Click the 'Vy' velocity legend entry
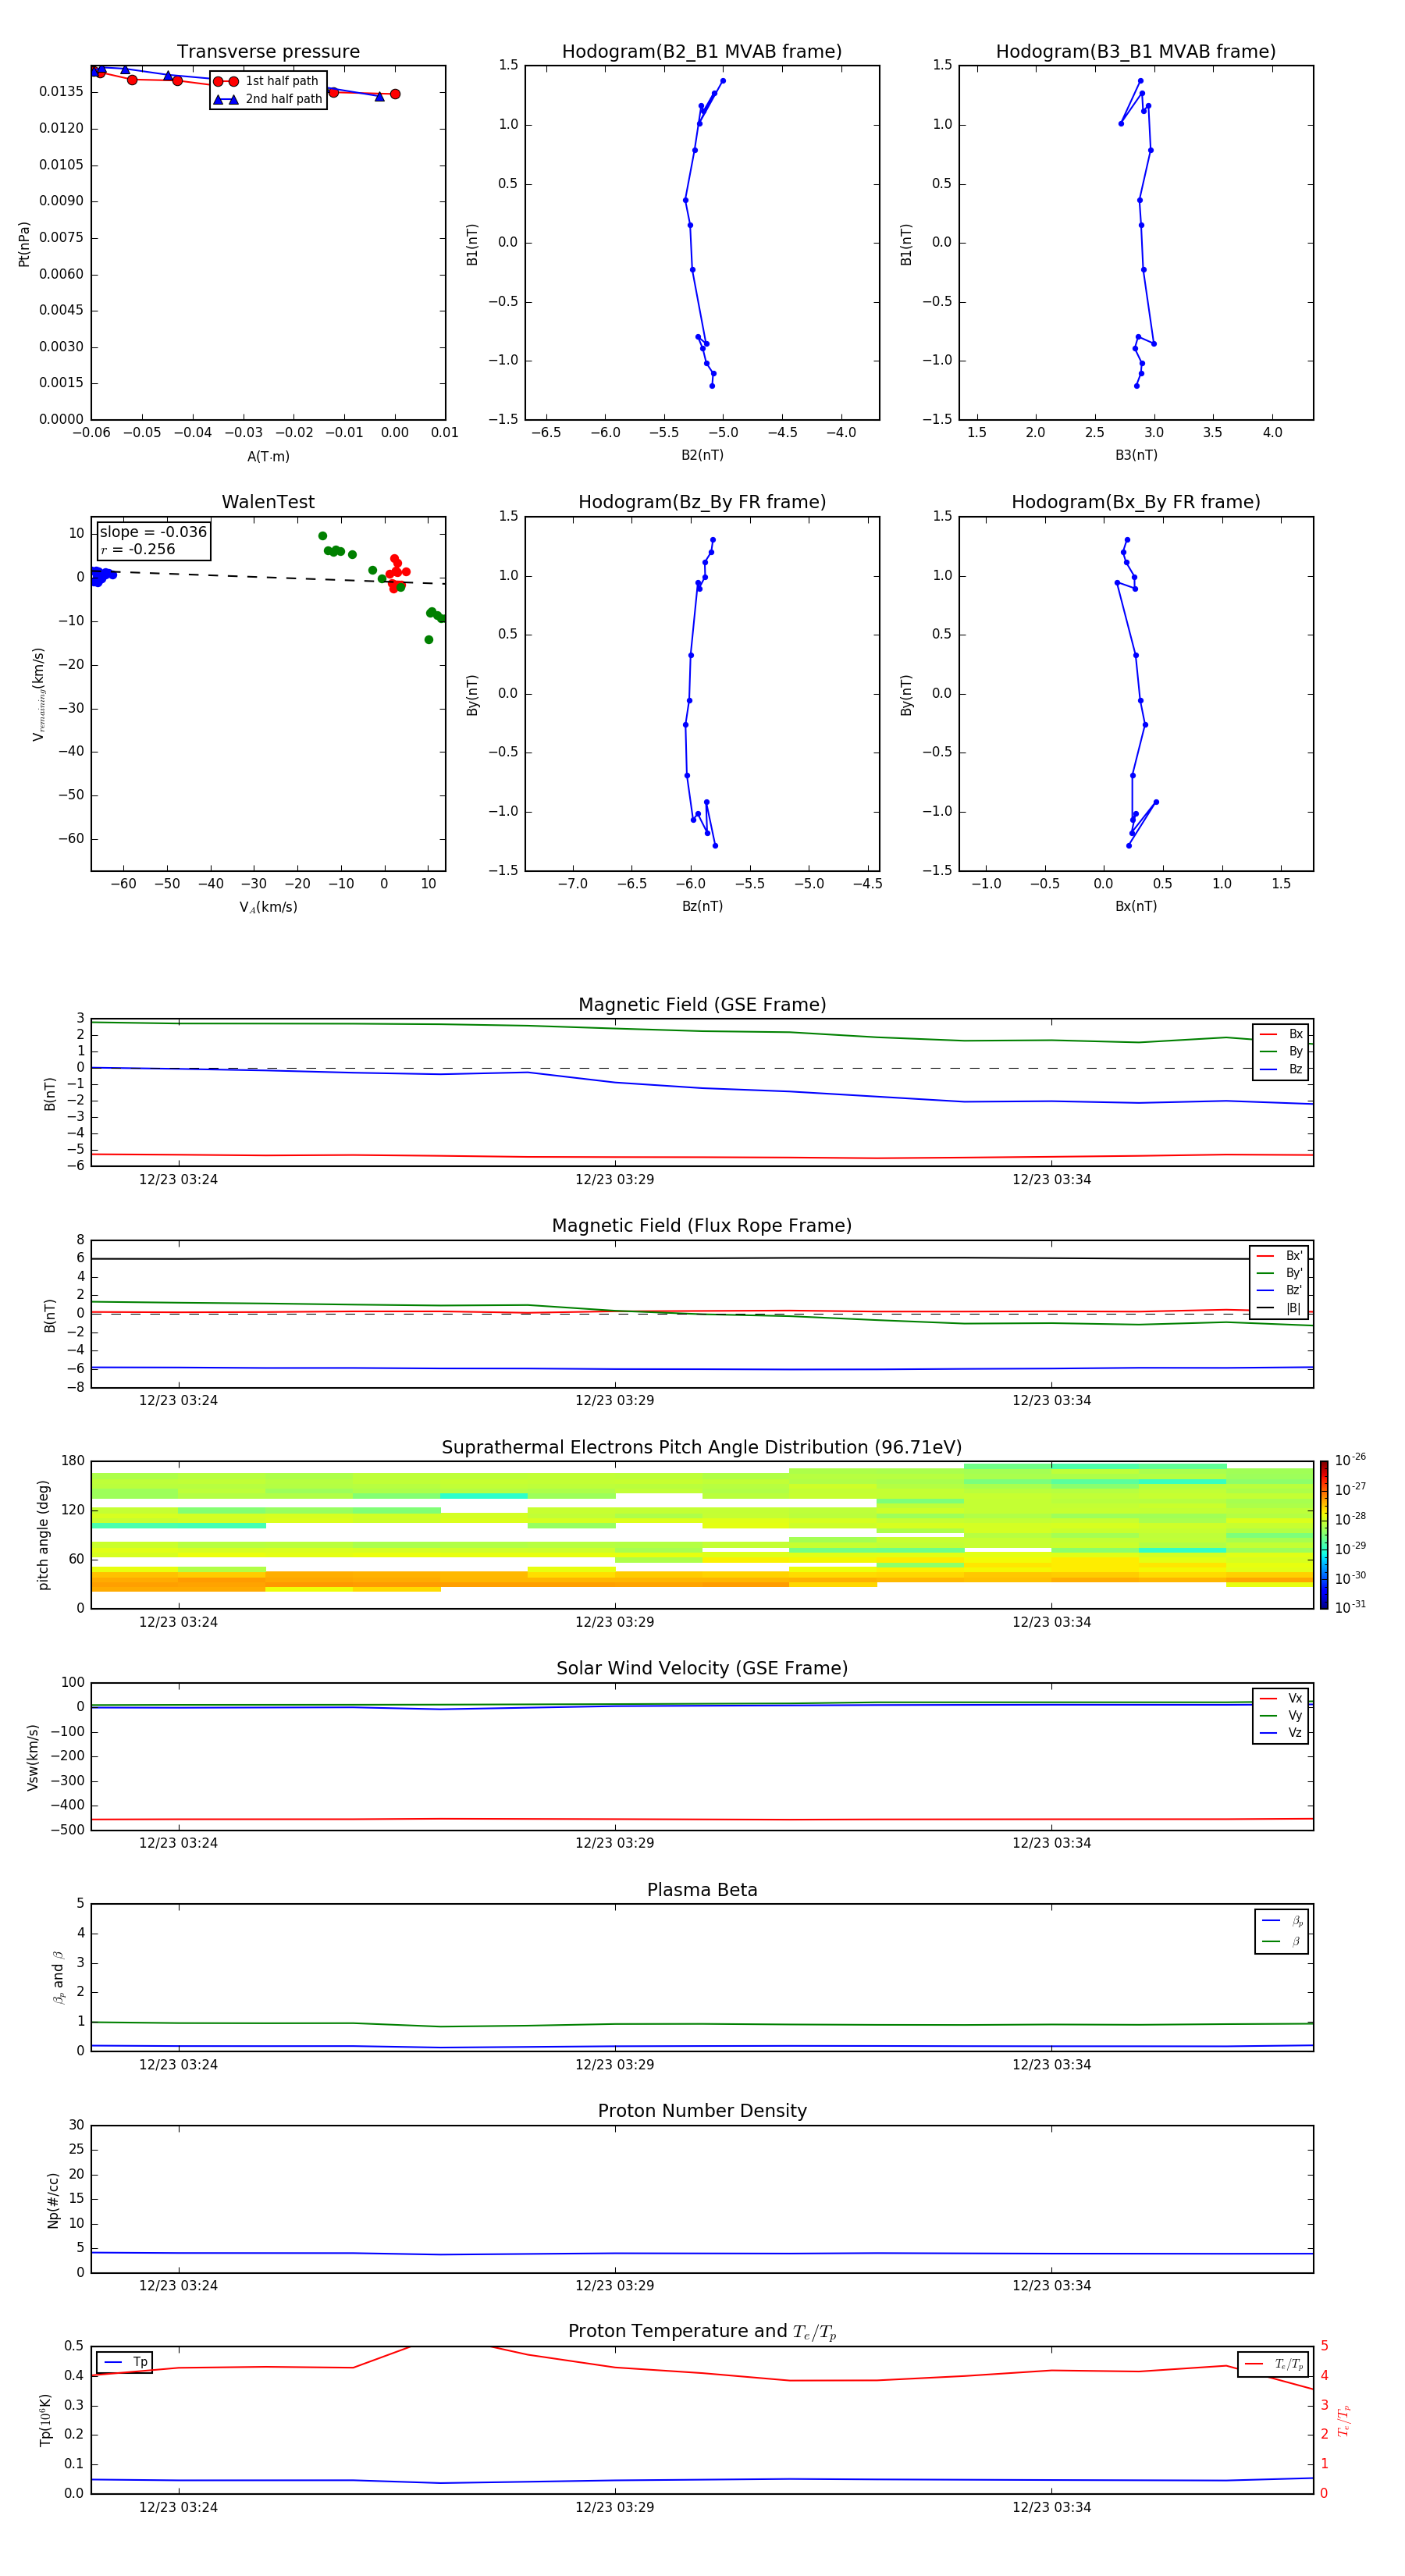Viewport: 1405px width, 2576px height. tap(1281, 1716)
